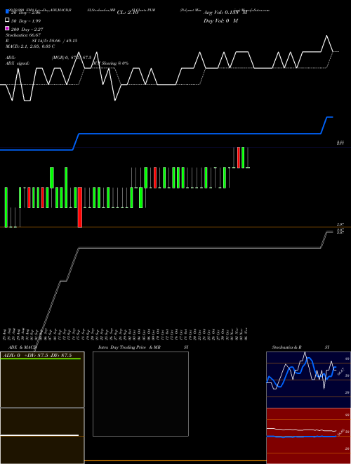The width and height of the screenshot is (351, 464).
Task: Click the 'Avg Vol: 0.133 M' readout
Action: (x=225, y=13)
